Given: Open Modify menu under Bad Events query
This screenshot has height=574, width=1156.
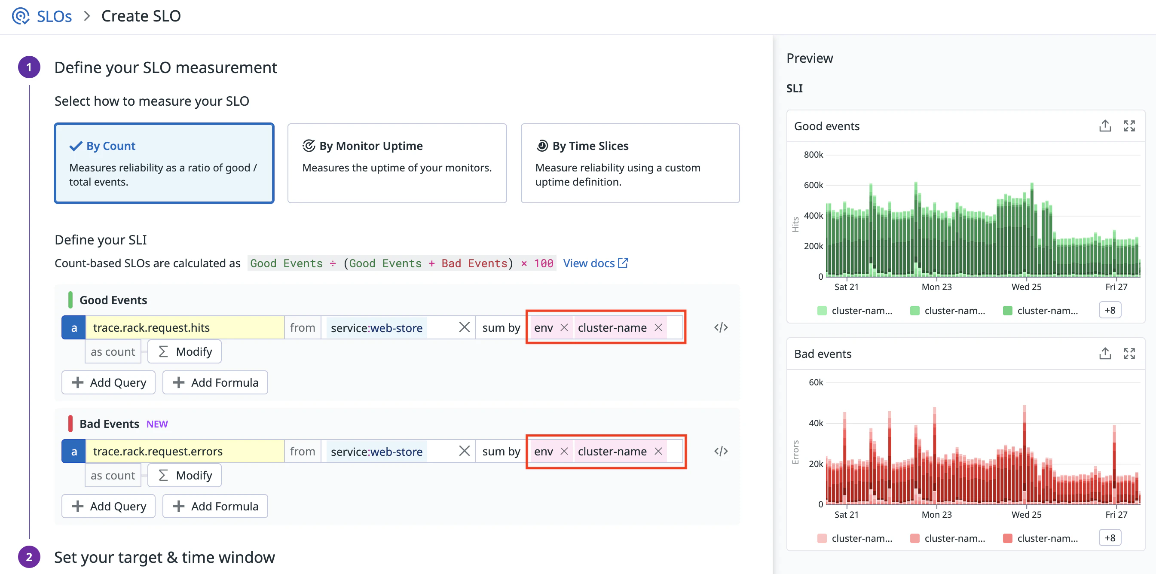Looking at the screenshot, I should click(184, 475).
